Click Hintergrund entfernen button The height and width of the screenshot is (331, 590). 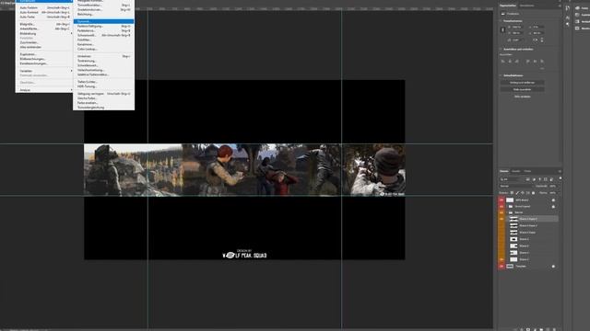coord(523,83)
